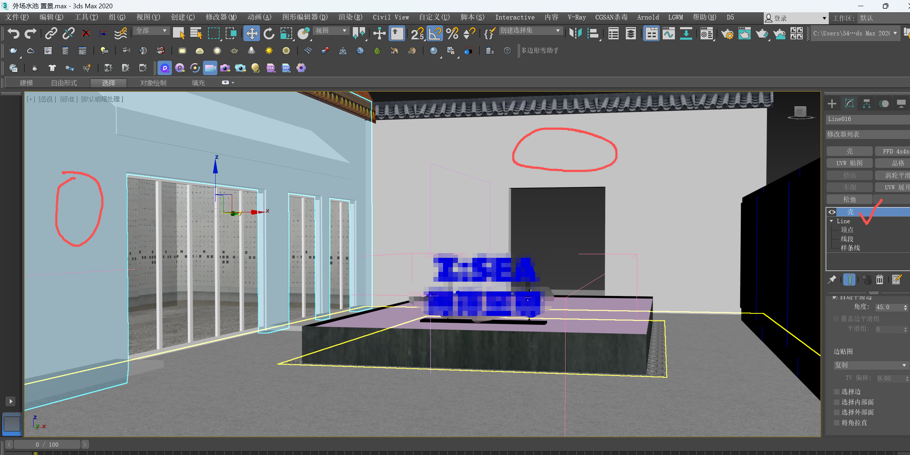Collapse the Line tree item
Screen dimensions: 910x455
tap(831, 221)
